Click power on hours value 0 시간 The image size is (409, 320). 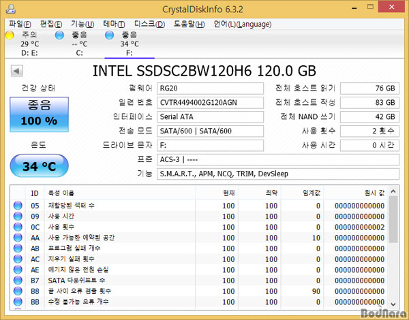click(x=369, y=145)
